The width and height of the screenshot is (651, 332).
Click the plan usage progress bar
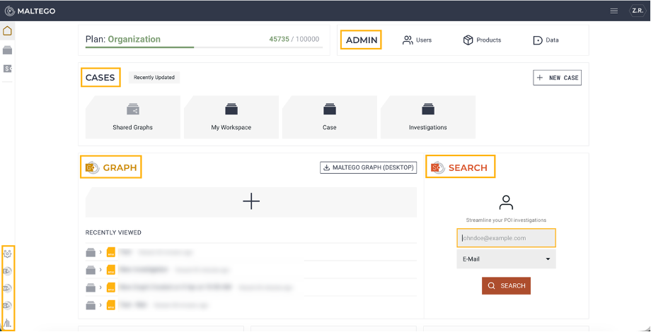[x=204, y=47]
